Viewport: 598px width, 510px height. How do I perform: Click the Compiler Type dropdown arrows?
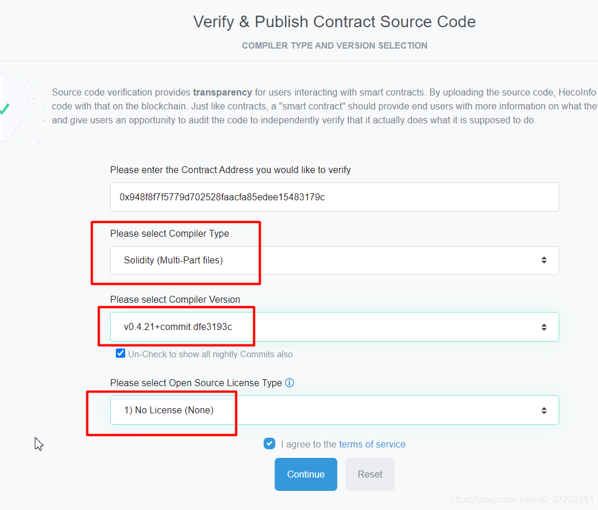click(x=544, y=260)
